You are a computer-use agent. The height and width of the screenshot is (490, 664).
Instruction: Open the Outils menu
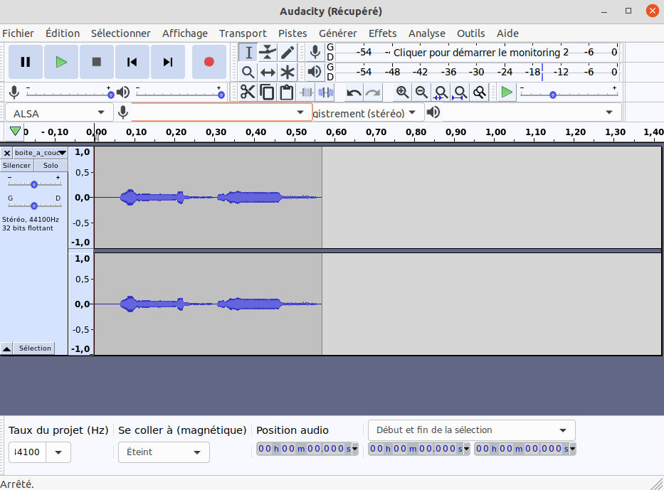pyautogui.click(x=471, y=33)
